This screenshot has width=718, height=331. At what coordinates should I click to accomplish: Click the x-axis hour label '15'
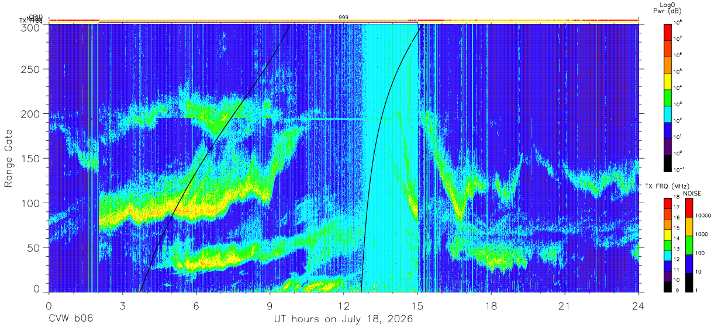click(417, 305)
